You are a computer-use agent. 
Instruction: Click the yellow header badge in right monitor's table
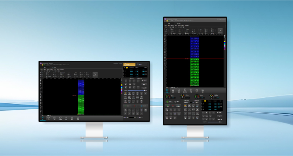[205, 100]
